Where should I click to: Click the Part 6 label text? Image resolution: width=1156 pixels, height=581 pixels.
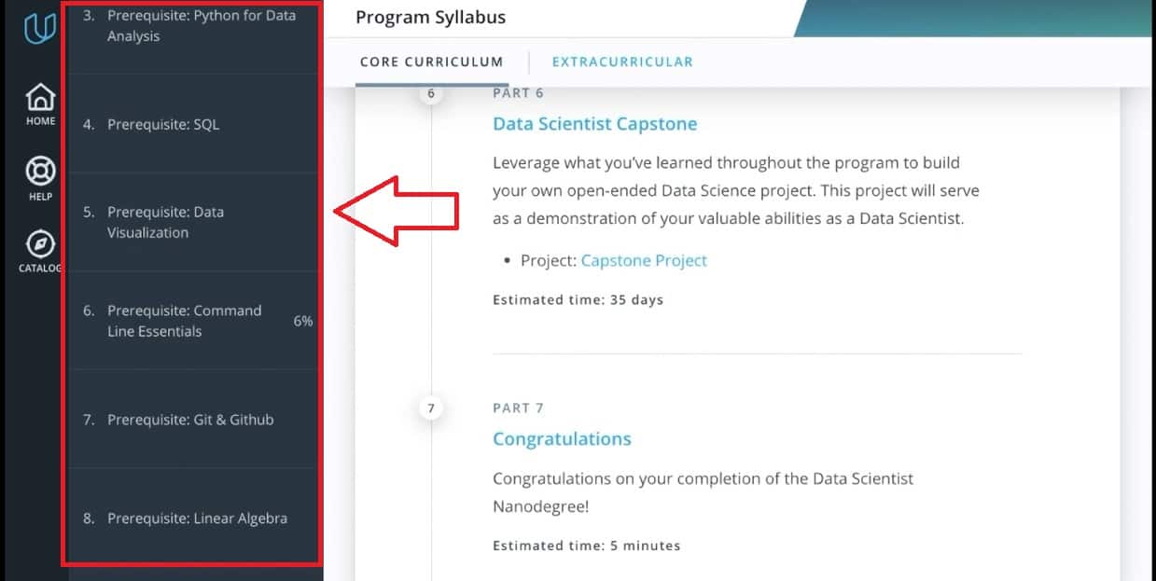[x=518, y=92]
